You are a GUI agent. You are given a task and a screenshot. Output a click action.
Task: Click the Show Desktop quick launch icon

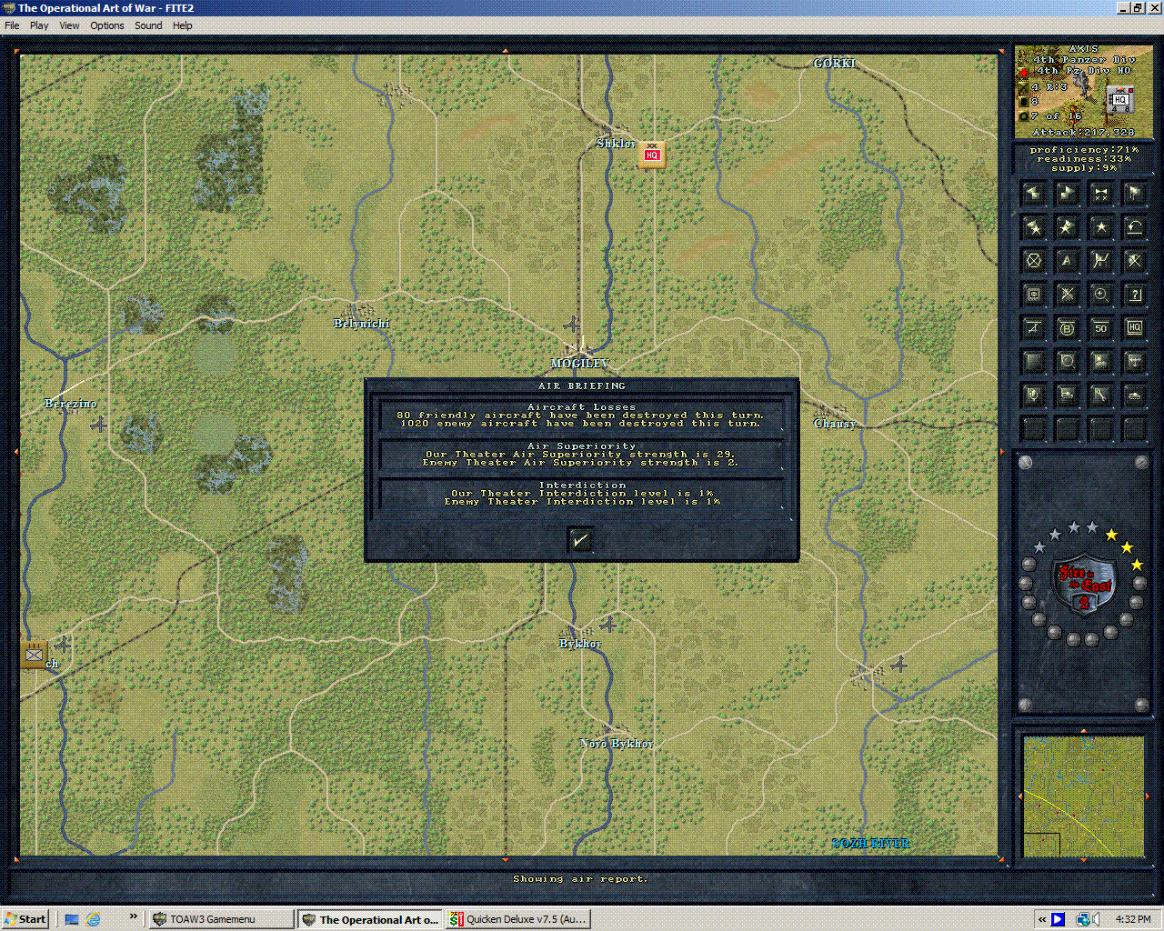point(72,919)
